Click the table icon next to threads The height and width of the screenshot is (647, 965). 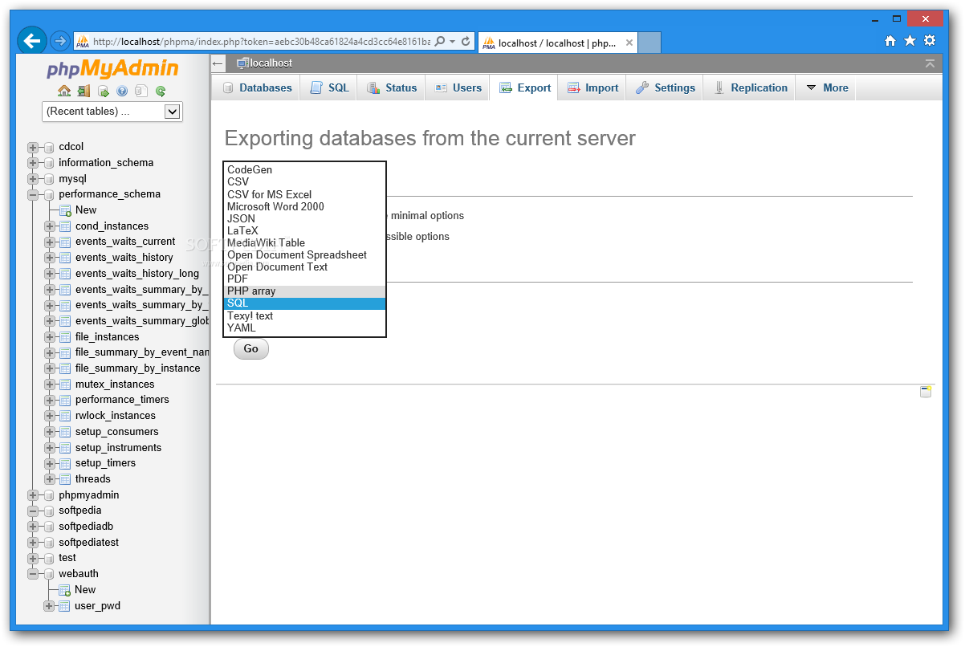65,479
